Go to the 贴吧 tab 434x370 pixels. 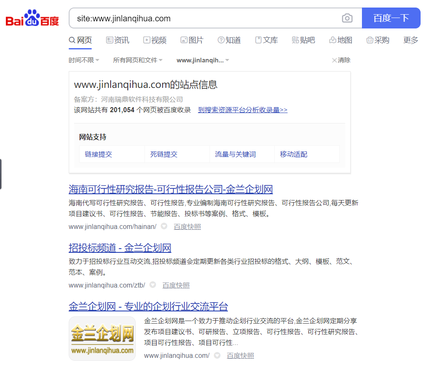click(x=303, y=40)
